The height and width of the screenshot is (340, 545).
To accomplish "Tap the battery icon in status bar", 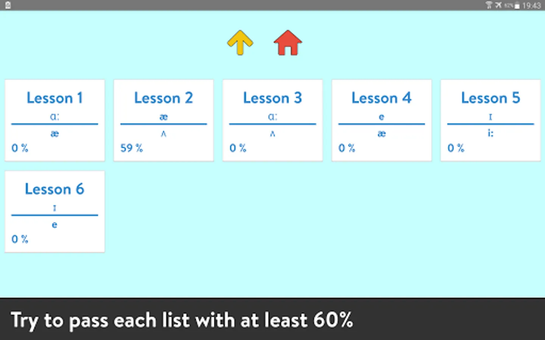I will point(517,6).
